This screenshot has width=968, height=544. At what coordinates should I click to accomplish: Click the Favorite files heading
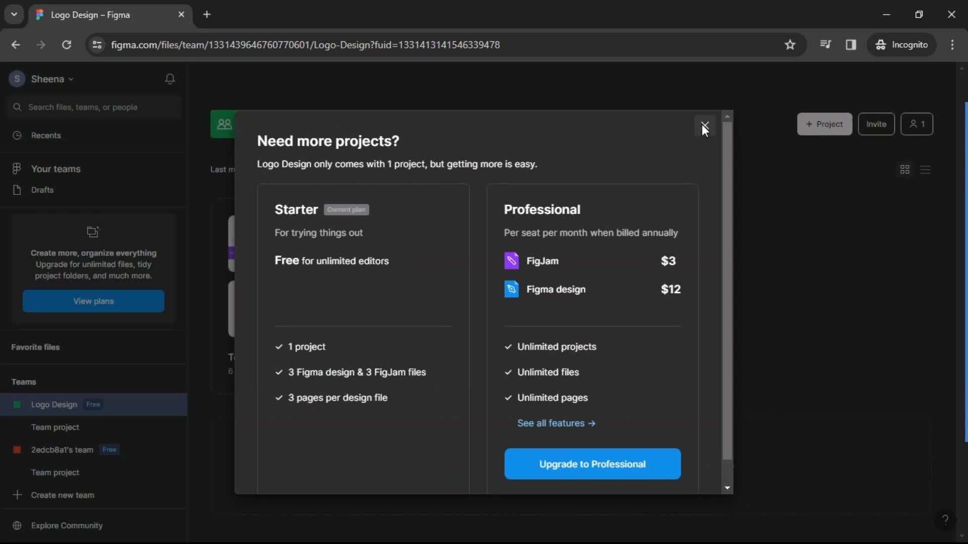(x=35, y=347)
